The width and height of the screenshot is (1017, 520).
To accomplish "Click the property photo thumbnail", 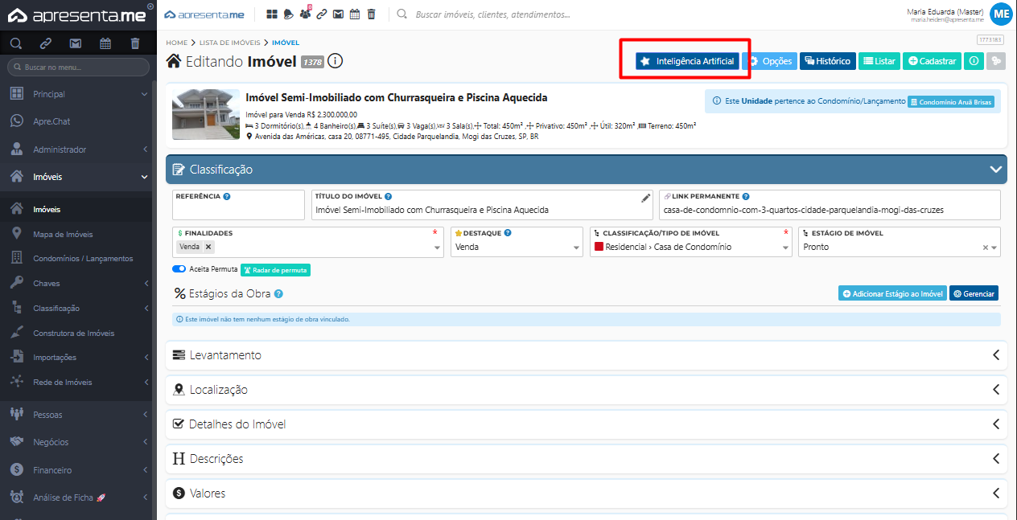I will [206, 114].
